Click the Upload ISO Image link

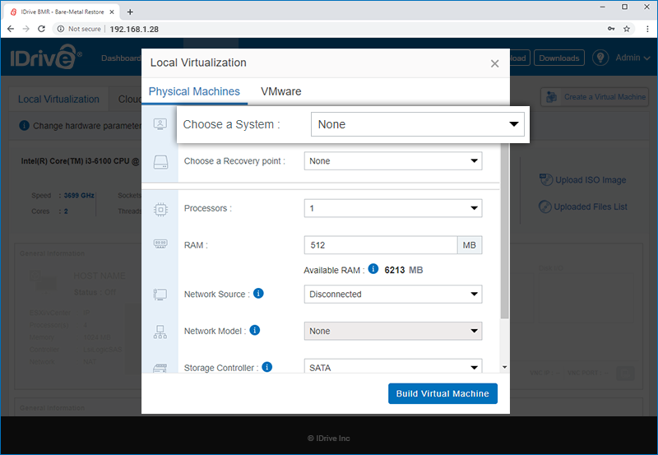click(591, 180)
